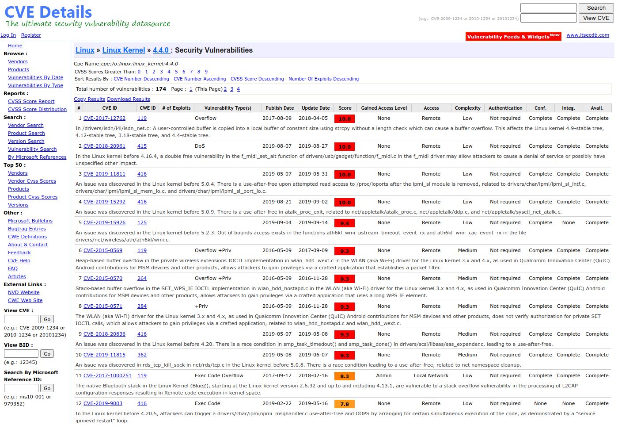
Task: Navigate to Linux Kernel breadcrumb link
Action: point(124,50)
